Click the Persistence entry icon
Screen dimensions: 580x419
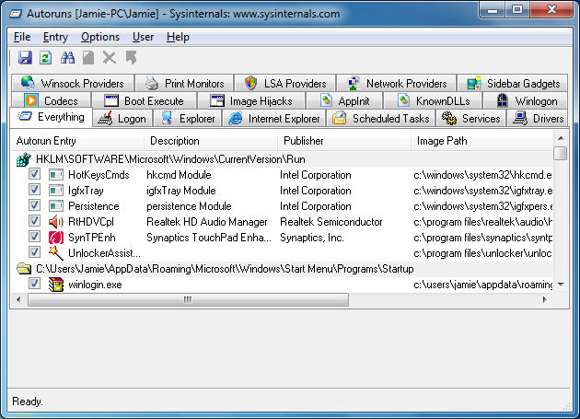pos(56,205)
